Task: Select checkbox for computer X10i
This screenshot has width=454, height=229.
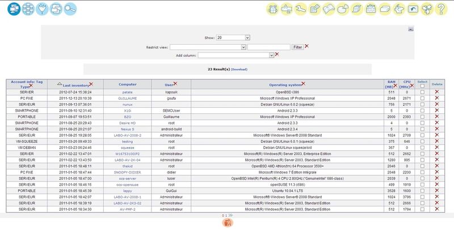Action: 422,111
